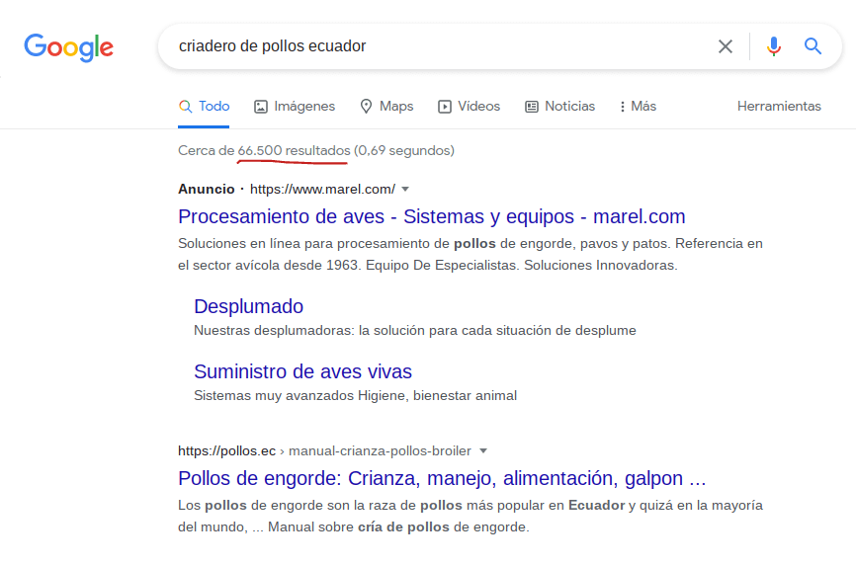The image size is (856, 566).
Task: Expand the Más menu
Action: click(638, 106)
